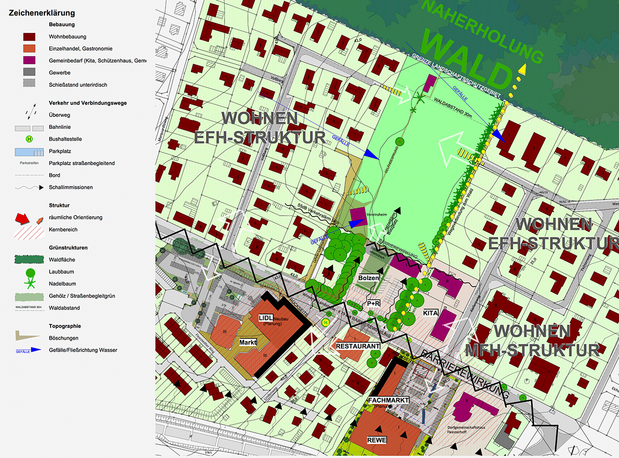Click the Bushaltestelle H symbol in the legend

[x=29, y=139]
